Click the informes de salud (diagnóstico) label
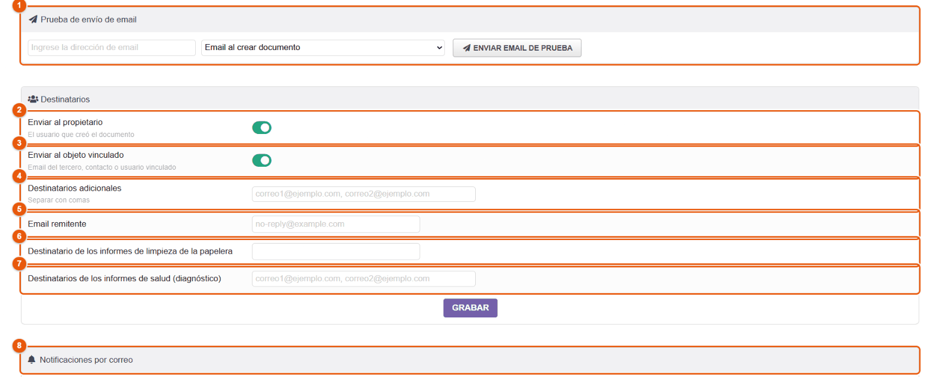The width and height of the screenshot is (936, 377). point(125,279)
